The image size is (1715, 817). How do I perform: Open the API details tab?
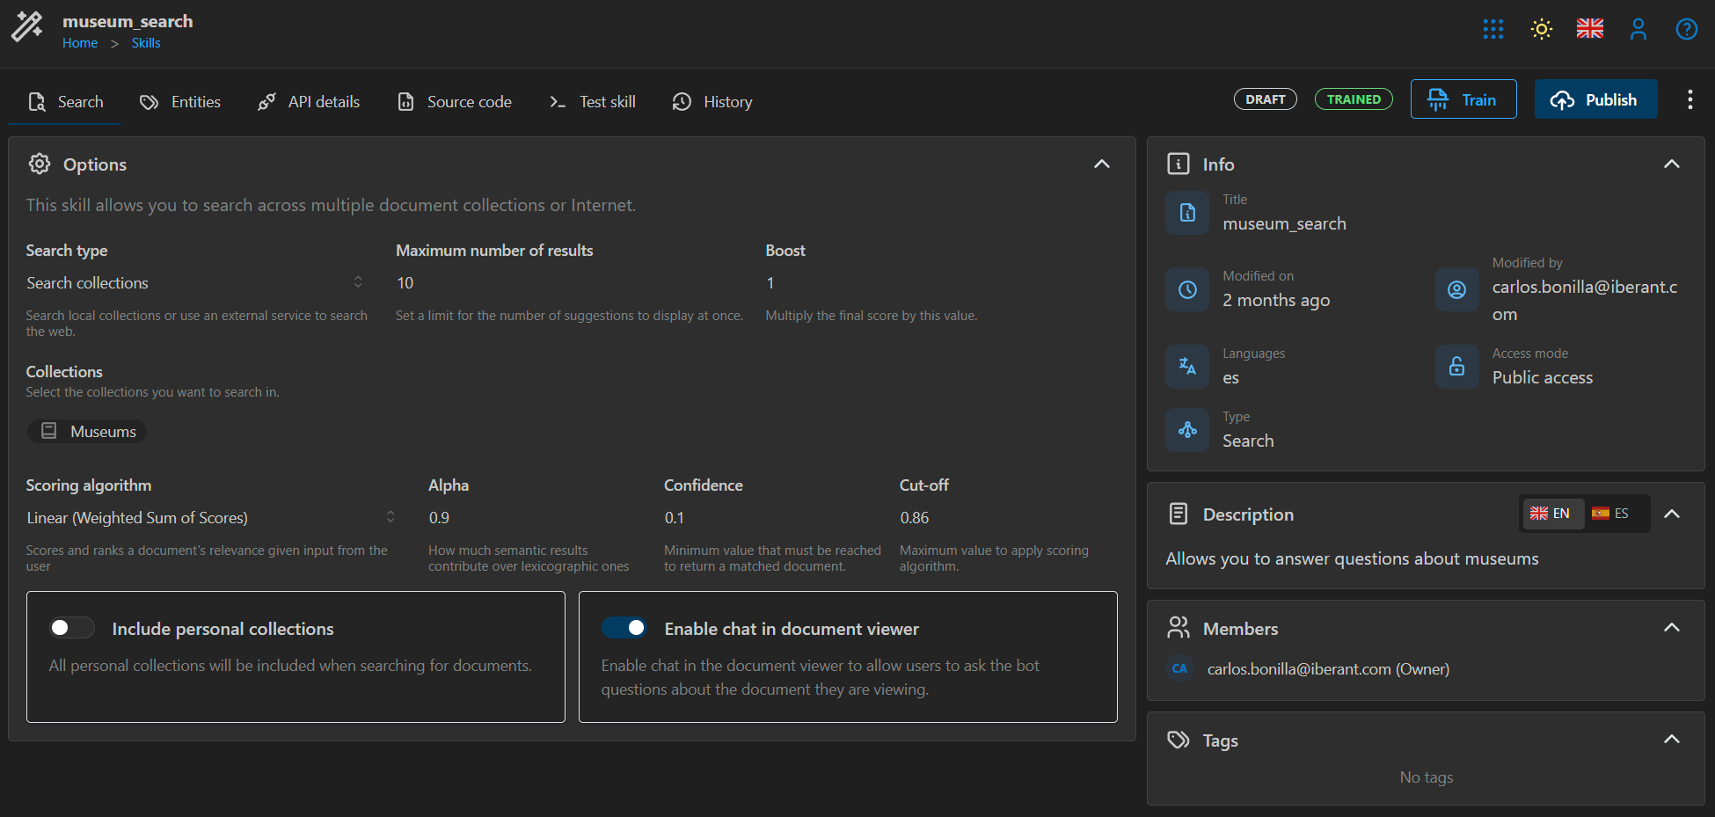tap(309, 102)
